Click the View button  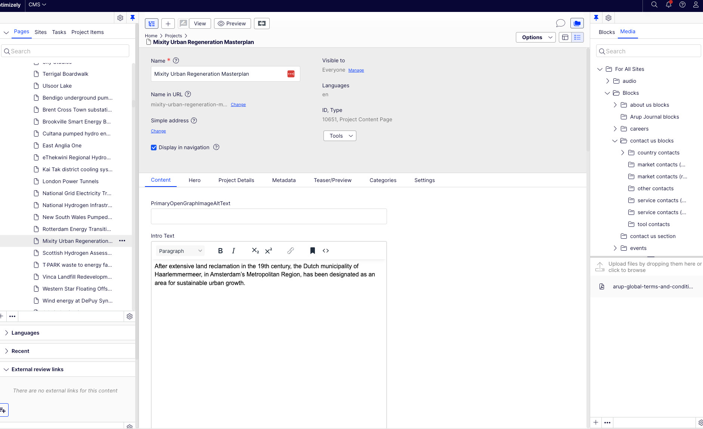(x=200, y=24)
